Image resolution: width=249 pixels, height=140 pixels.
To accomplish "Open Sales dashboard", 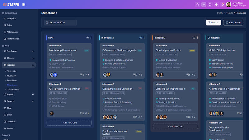I will [9, 25].
